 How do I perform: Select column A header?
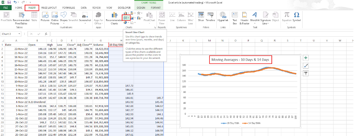16,41
